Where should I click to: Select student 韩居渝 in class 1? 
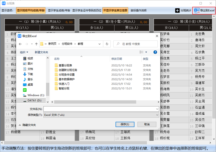pyautogui.click(x=51, y=138)
